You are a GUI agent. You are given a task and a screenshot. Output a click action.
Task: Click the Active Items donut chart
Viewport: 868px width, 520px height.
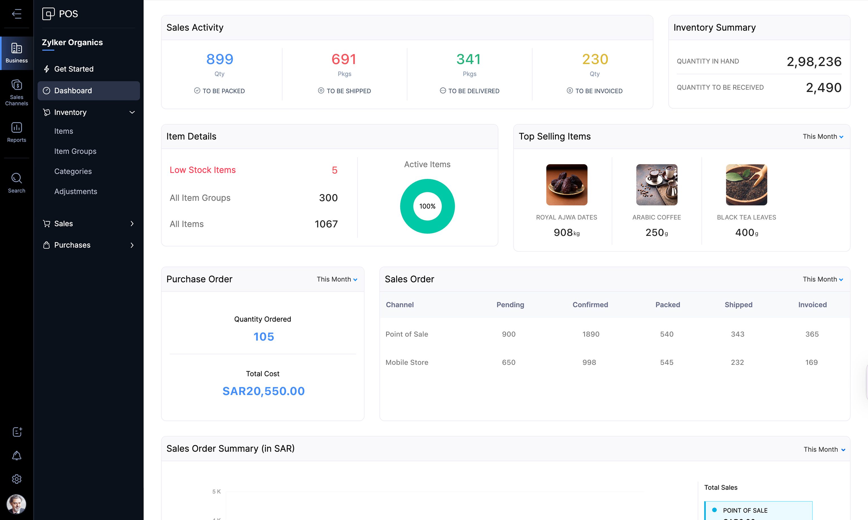point(428,206)
